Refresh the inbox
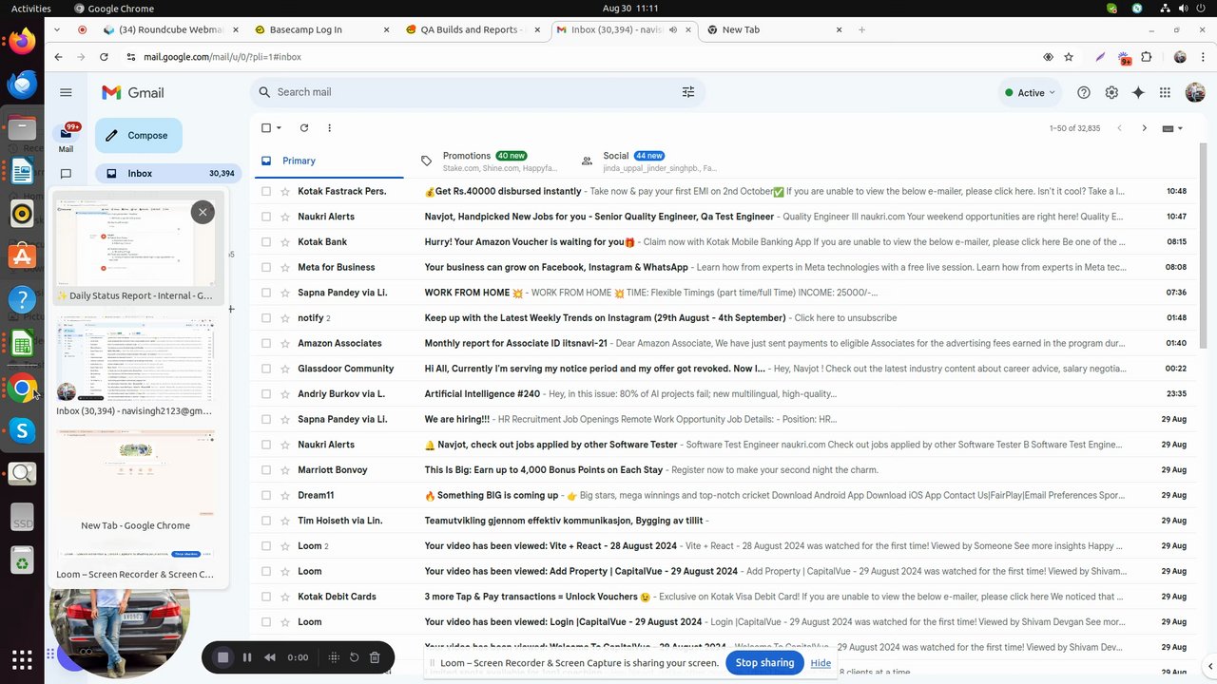The height and width of the screenshot is (684, 1217). click(x=304, y=127)
